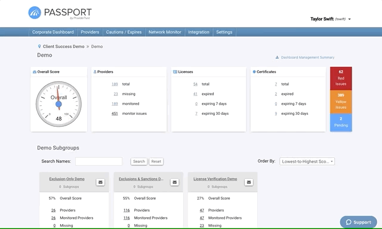Click the certificates total count
382x229 pixels.
coord(276,84)
